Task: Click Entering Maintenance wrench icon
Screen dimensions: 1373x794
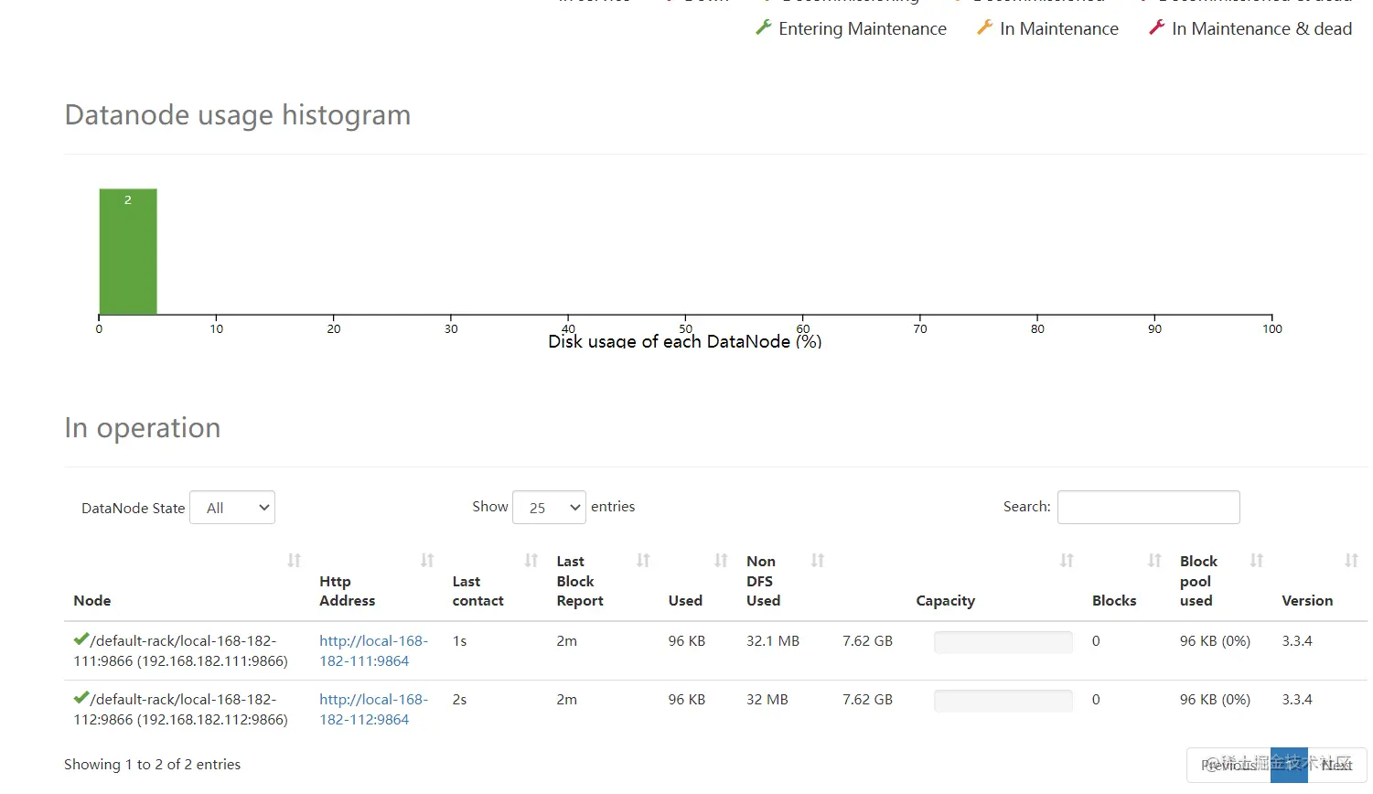Action: tap(764, 27)
